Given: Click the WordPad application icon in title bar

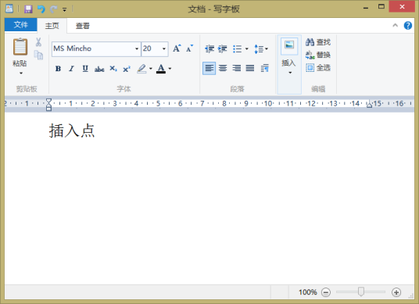Looking at the screenshot, I should coord(9,9).
